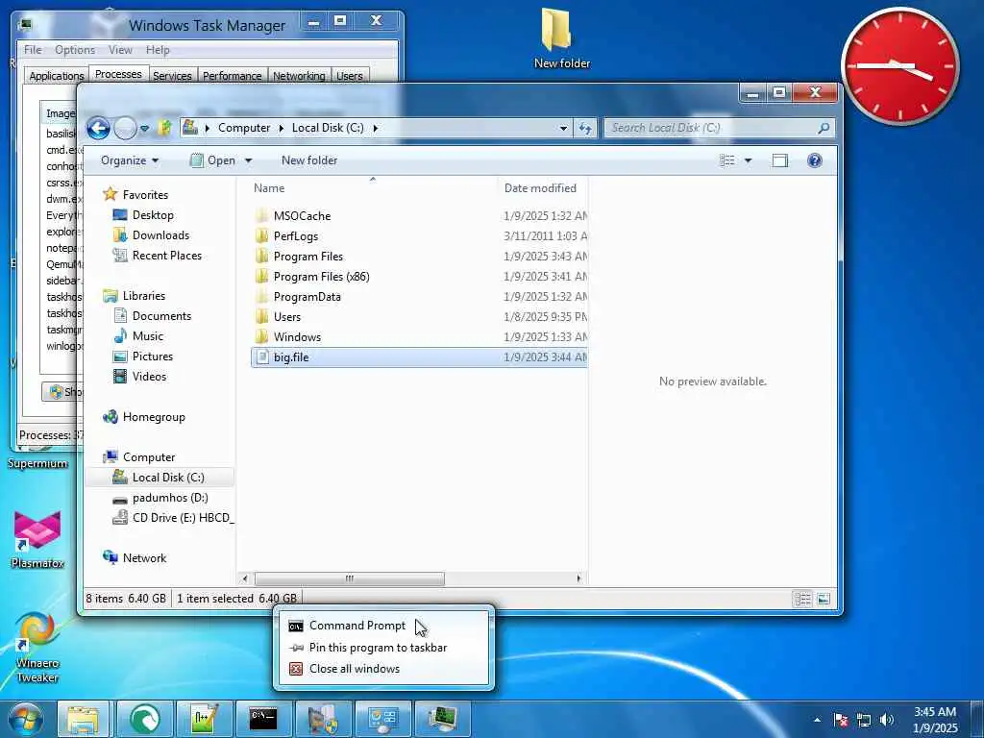Screen dimensions: 984x738
Task: Open the recent locations dropdown beside Forward
Action: [x=144, y=128]
